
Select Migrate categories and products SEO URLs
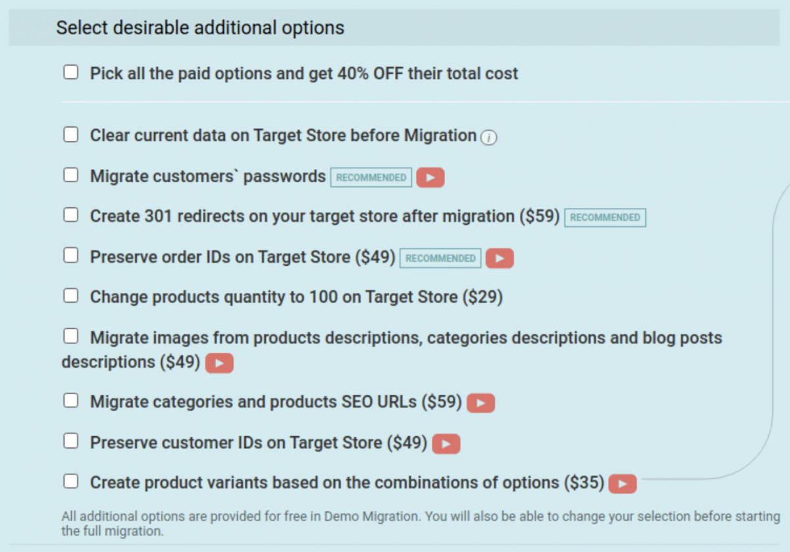pyautogui.click(x=70, y=400)
